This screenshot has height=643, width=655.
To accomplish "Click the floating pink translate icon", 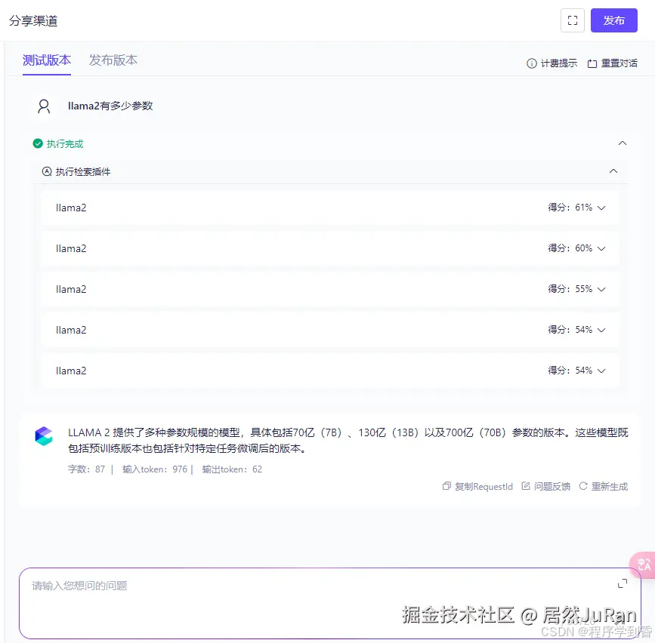I will pyautogui.click(x=643, y=565).
